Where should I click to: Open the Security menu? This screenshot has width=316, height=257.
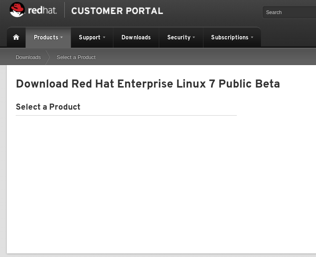(181, 37)
